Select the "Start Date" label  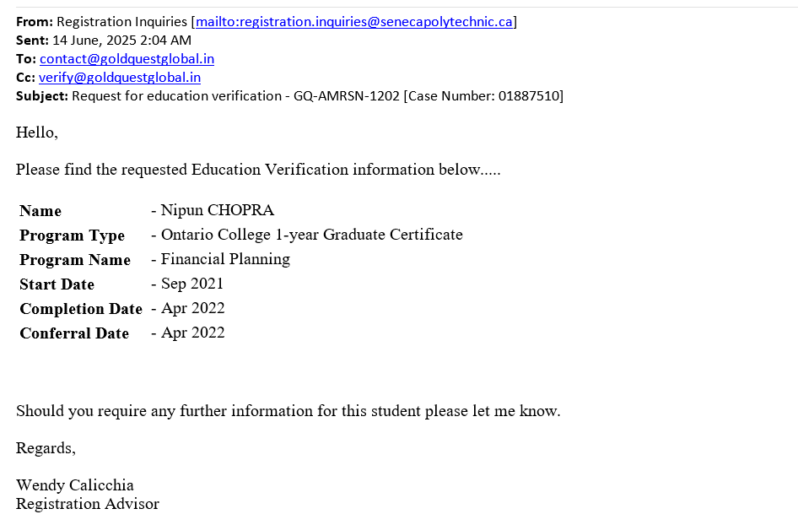(x=57, y=284)
